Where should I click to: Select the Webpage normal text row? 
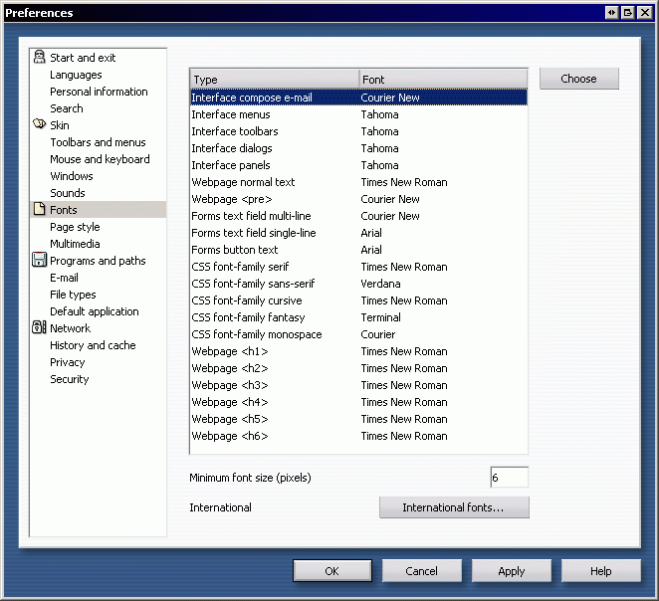(x=244, y=182)
